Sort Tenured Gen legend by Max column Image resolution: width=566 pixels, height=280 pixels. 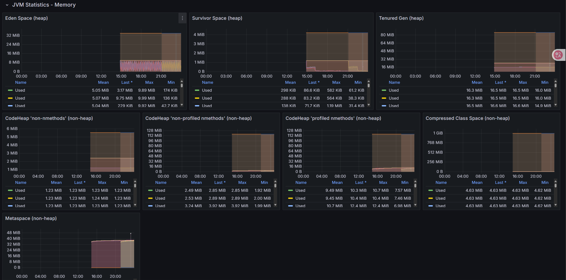point(523,82)
